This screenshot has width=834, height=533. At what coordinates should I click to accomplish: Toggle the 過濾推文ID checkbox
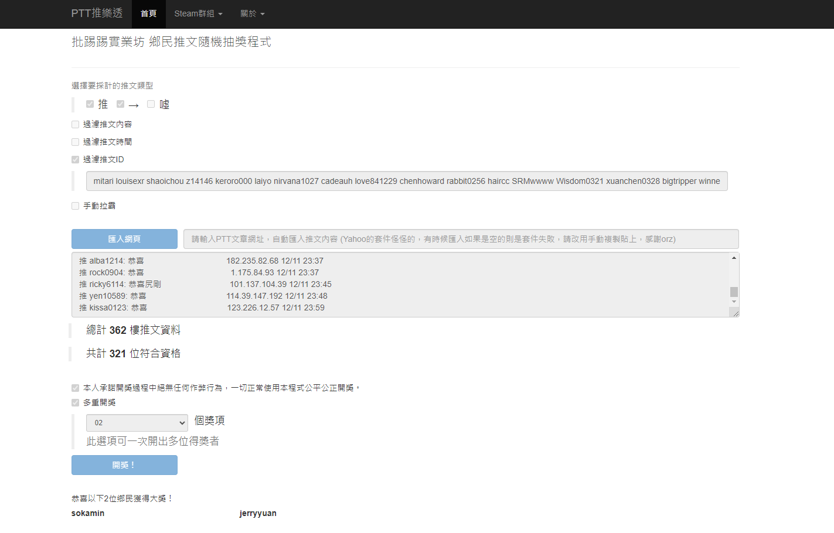pos(75,159)
